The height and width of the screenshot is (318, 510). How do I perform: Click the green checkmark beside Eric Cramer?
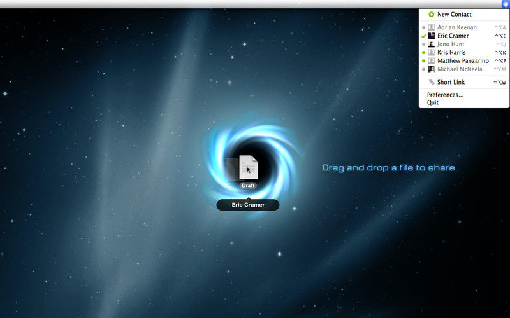coord(423,36)
